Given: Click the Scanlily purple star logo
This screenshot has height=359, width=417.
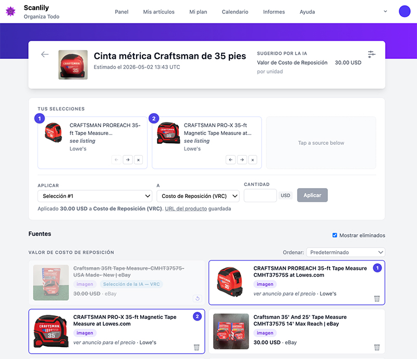Looking at the screenshot, I should pyautogui.click(x=10, y=11).
